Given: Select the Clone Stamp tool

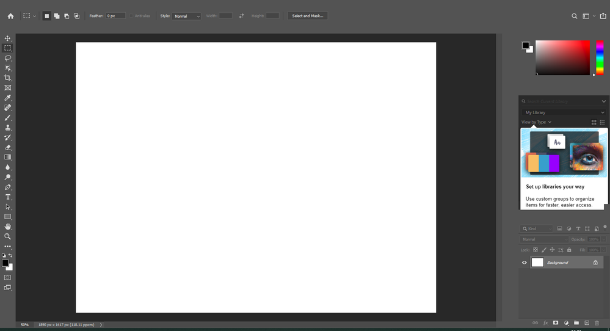Looking at the screenshot, I should point(7,128).
